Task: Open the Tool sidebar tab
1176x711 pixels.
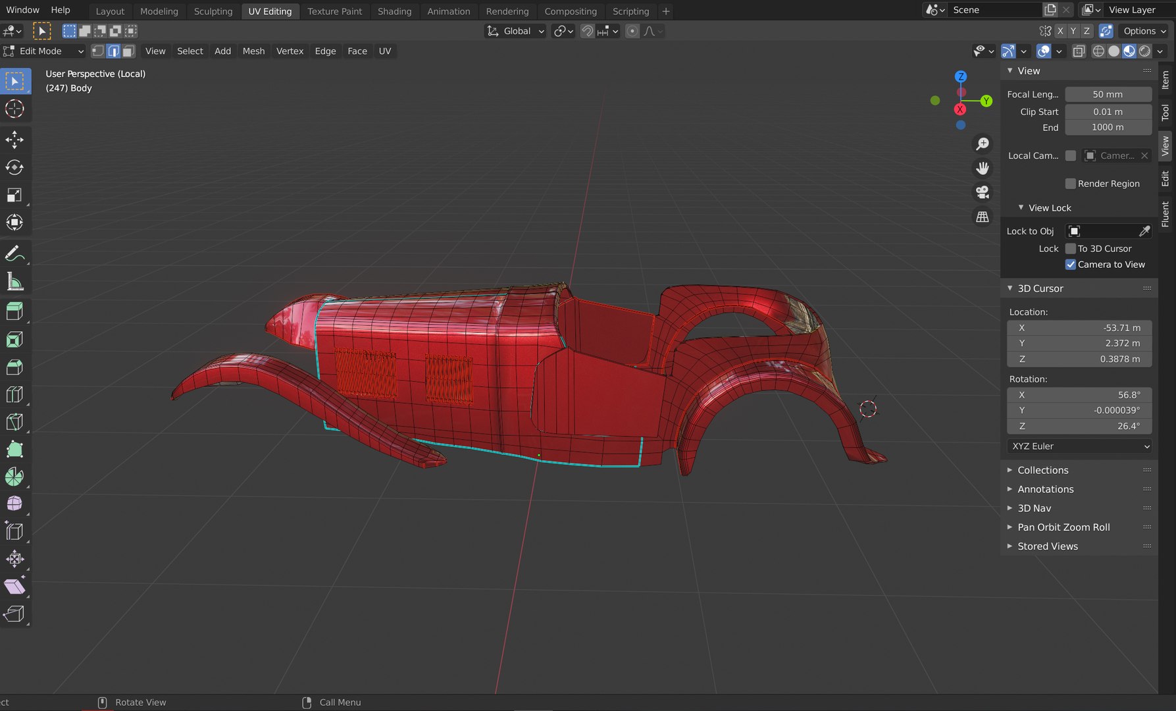Action: pos(1165,113)
